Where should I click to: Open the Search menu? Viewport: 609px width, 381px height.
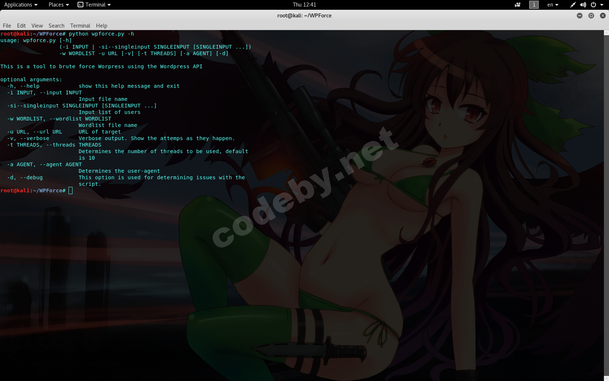(x=57, y=26)
